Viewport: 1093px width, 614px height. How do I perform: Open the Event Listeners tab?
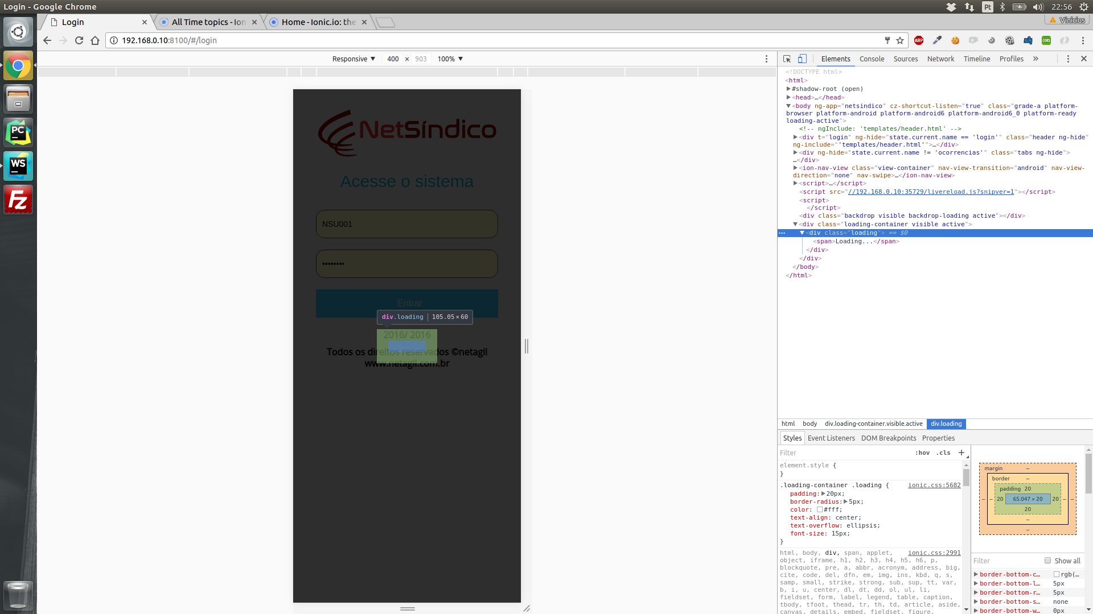(x=831, y=438)
